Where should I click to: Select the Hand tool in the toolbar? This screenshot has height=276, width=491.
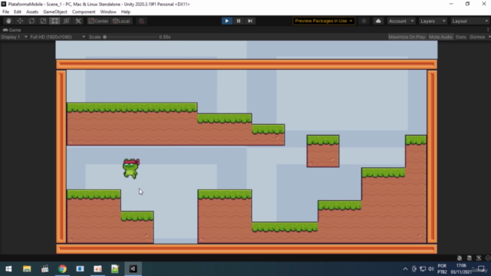[8, 21]
